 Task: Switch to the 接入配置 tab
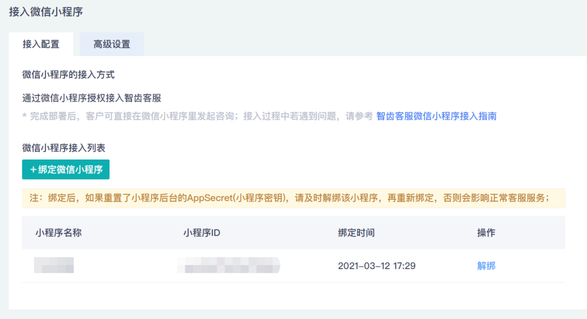coord(41,44)
